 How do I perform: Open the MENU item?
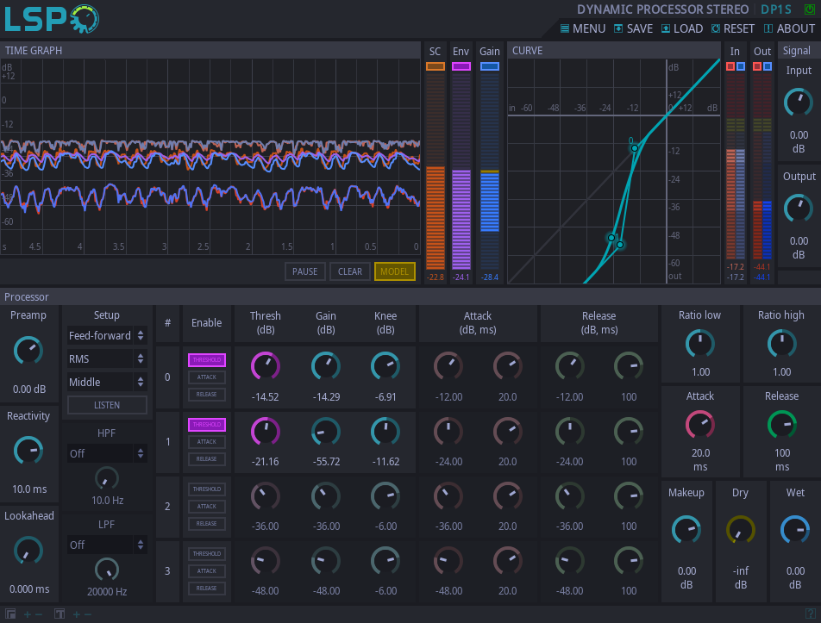[583, 28]
